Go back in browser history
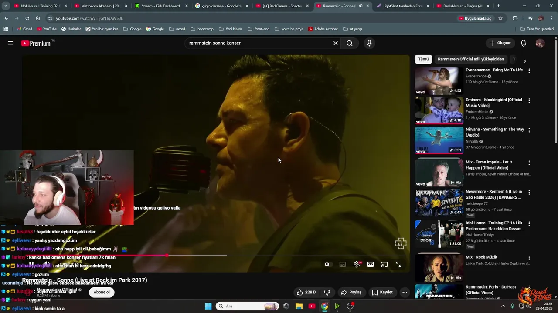This screenshot has height=313, width=558. pos(6,18)
